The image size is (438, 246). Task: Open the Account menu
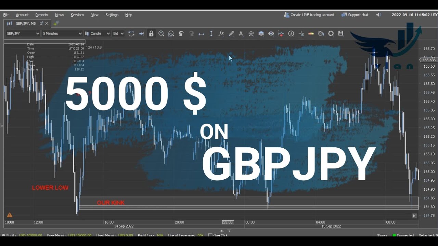pyautogui.click(x=22, y=15)
